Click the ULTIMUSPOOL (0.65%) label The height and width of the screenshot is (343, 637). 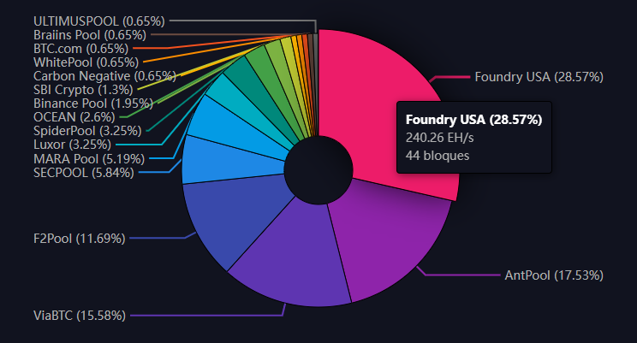click(x=99, y=21)
